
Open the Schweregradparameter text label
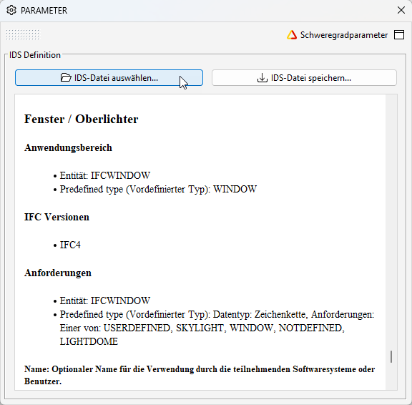[343, 35]
